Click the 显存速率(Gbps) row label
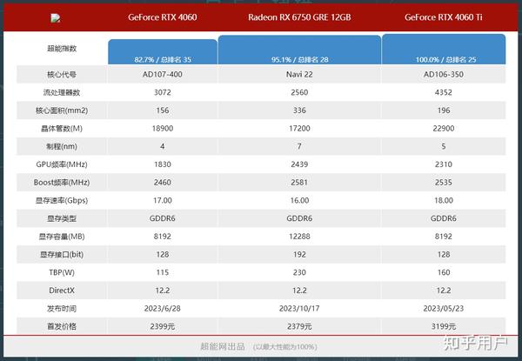The height and width of the screenshot is (361, 522). click(x=62, y=200)
